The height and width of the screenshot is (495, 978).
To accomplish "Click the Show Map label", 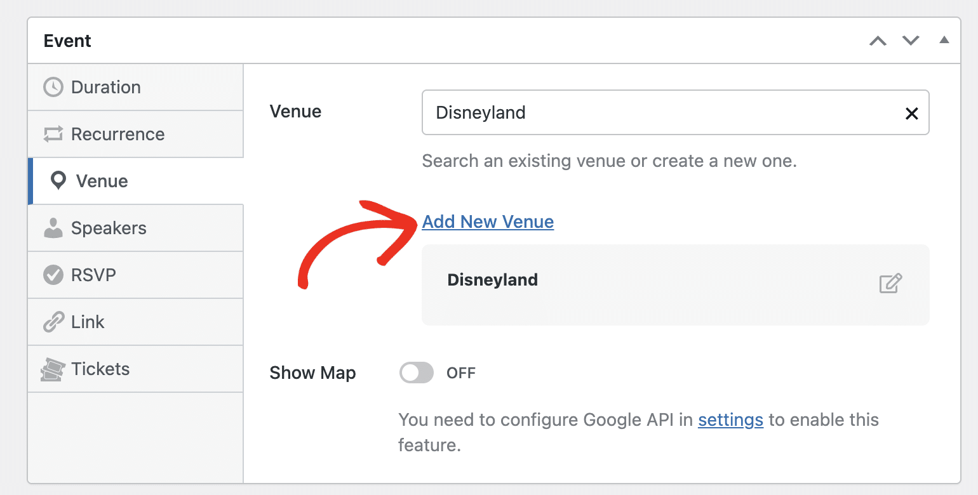I will tap(312, 373).
